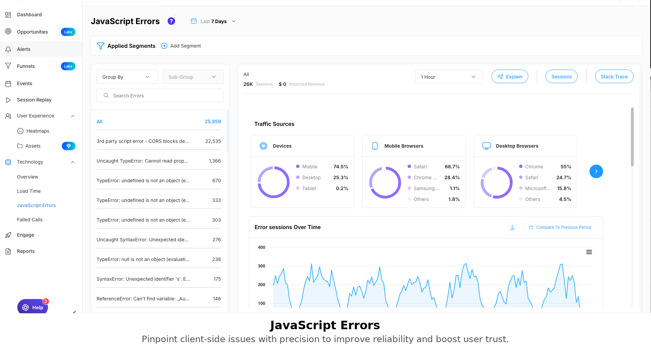Open the 1 Hour interval dropdown
The height and width of the screenshot is (354, 651).
click(449, 77)
